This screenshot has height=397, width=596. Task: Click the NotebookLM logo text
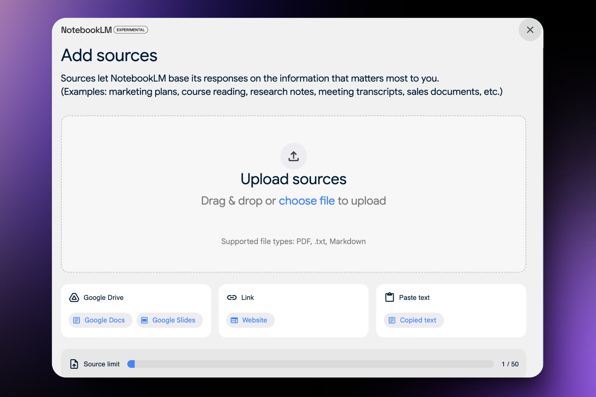click(x=86, y=30)
